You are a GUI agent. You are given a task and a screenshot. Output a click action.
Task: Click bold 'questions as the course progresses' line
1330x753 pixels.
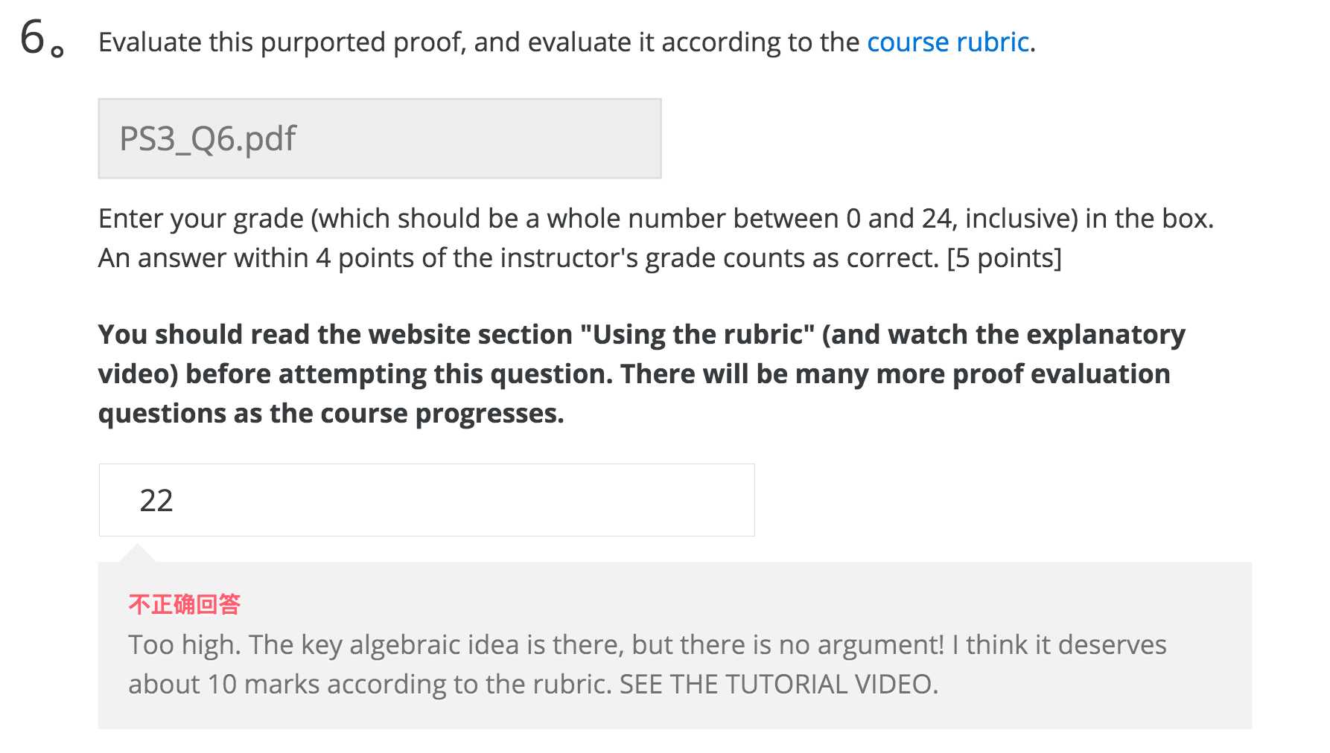331,413
